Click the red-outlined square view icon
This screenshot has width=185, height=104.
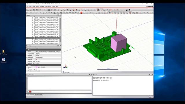[130, 13]
